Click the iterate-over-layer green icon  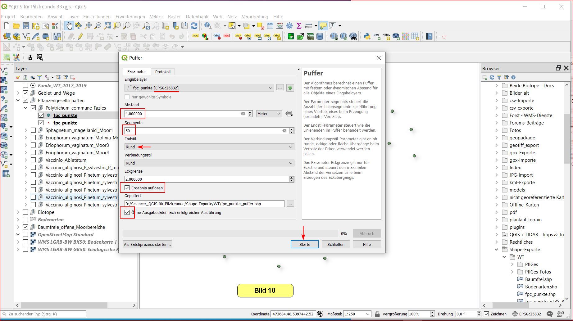[290, 88]
